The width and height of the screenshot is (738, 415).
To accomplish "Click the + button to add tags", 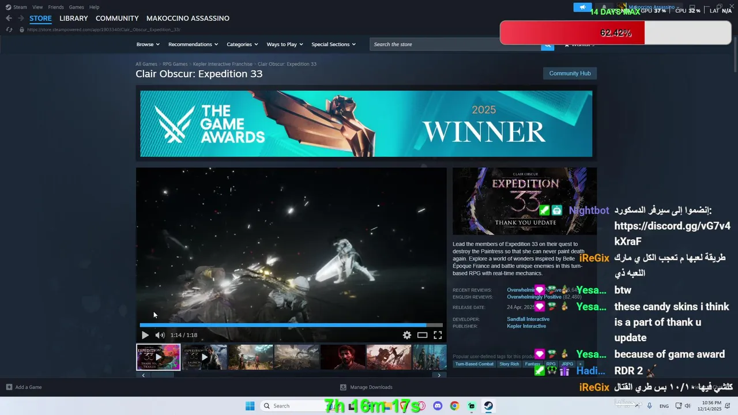I will coord(580,364).
